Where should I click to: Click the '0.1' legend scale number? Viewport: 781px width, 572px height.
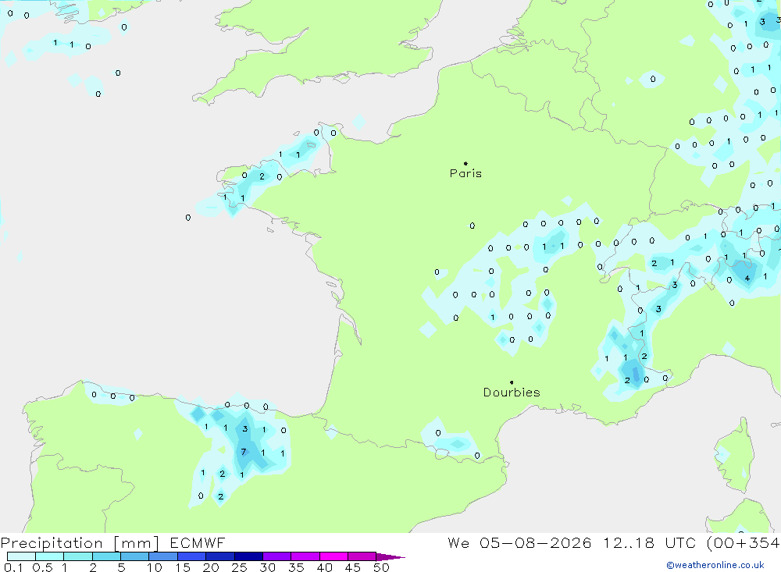click(13, 567)
